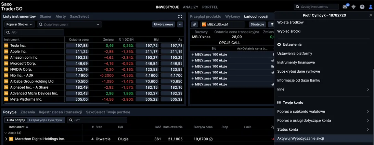Focus the watchlist Filtr input field

coord(34,32)
